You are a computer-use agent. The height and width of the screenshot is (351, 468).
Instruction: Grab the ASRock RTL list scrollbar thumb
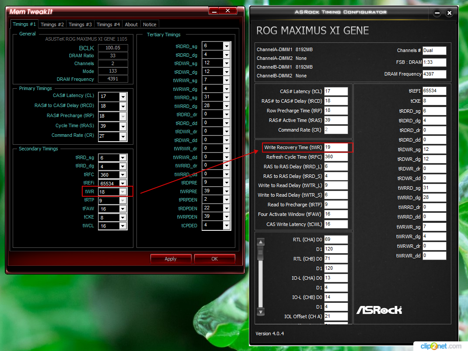pyautogui.click(x=261, y=253)
